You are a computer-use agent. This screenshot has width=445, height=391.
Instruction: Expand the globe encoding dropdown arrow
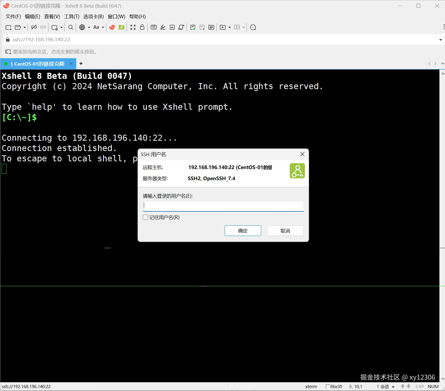point(89,27)
